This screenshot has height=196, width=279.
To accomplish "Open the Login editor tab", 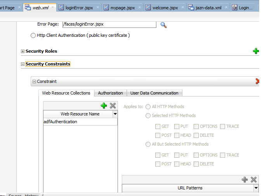I will coord(246,8).
